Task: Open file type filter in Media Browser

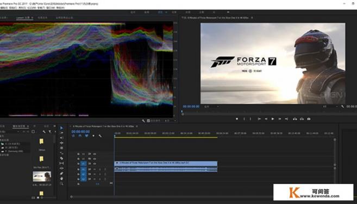Action: [50, 132]
